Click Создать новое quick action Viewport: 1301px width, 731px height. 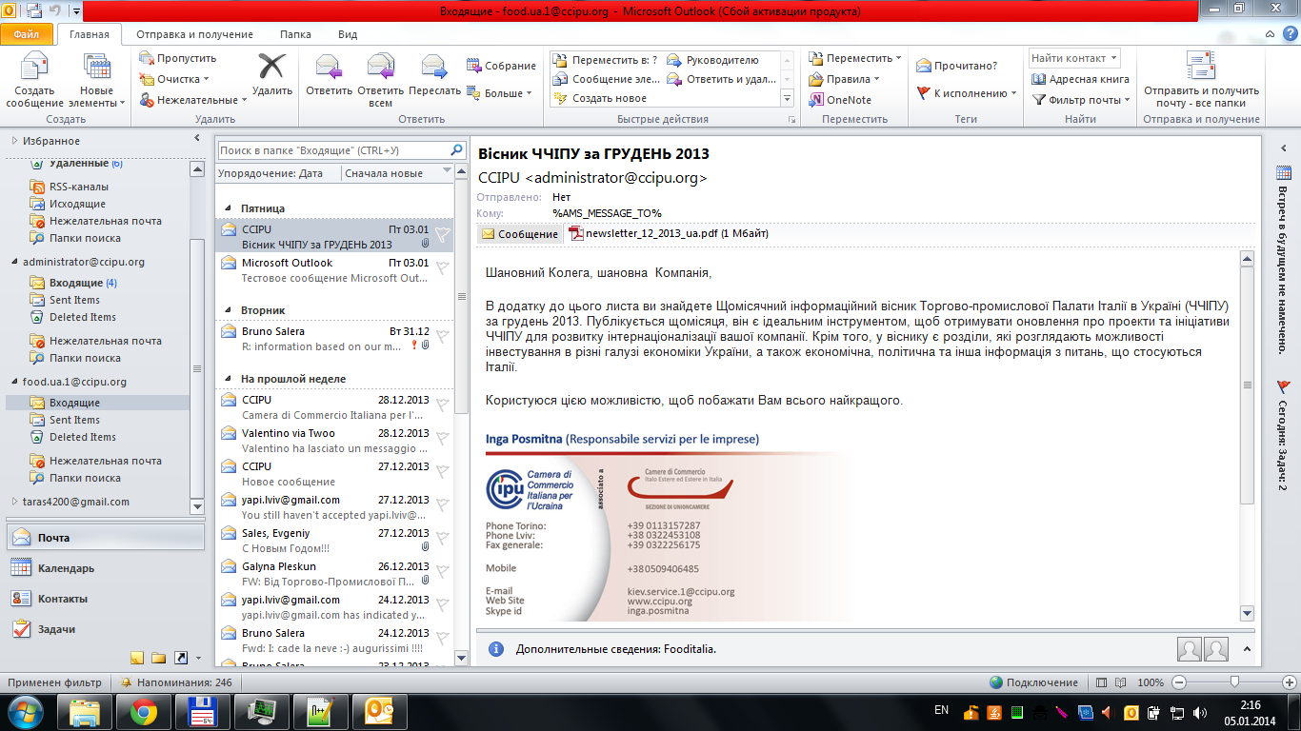pos(600,98)
